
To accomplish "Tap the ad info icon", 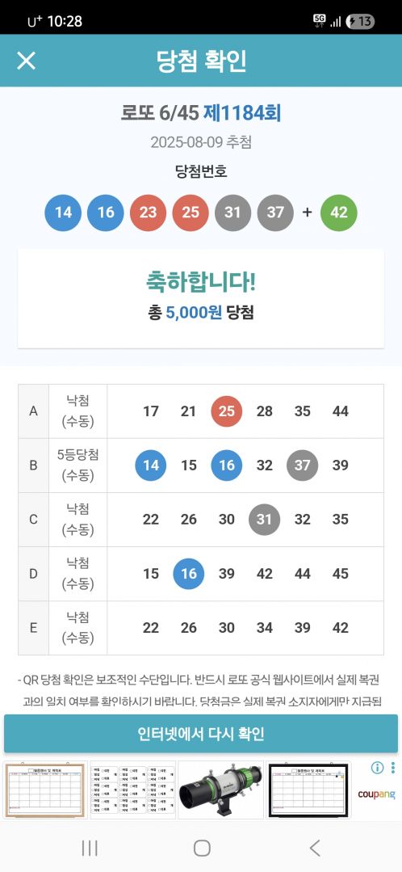I will click(x=377, y=768).
